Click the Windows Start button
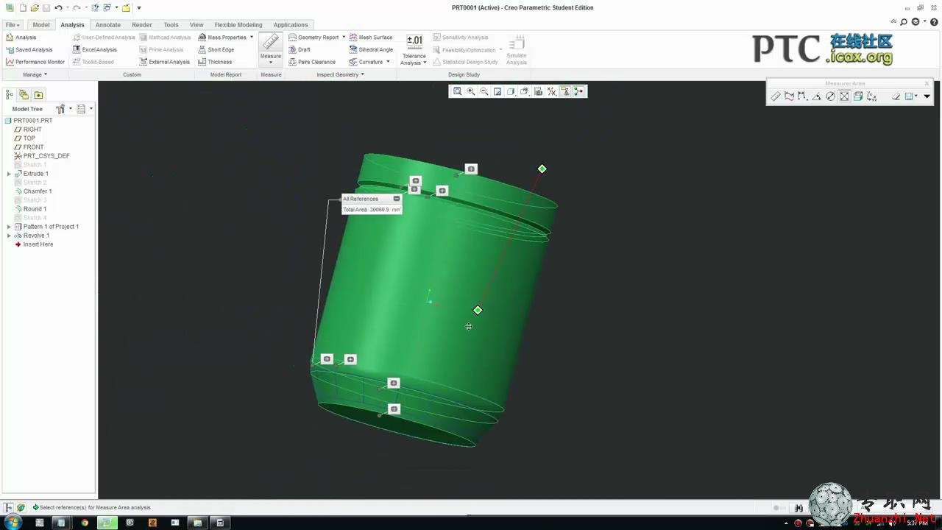 tap(13, 523)
